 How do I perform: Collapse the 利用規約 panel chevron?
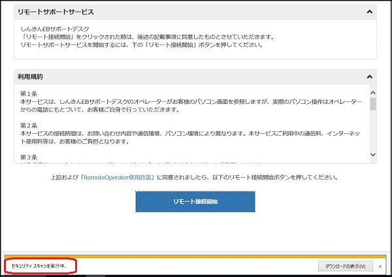point(370,76)
